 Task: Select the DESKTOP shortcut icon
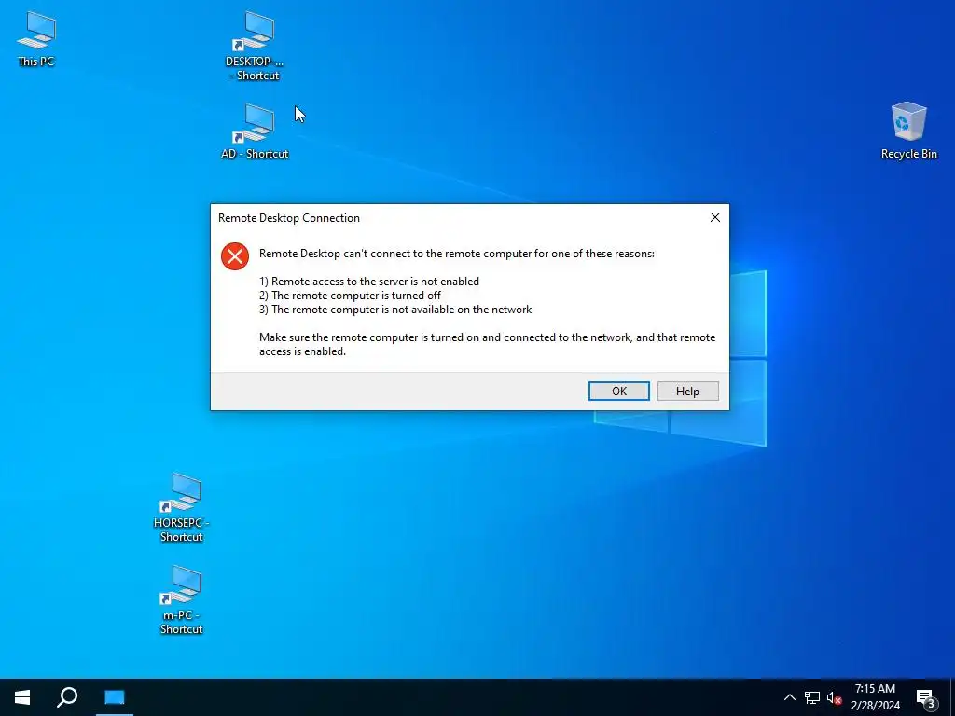coord(255,47)
